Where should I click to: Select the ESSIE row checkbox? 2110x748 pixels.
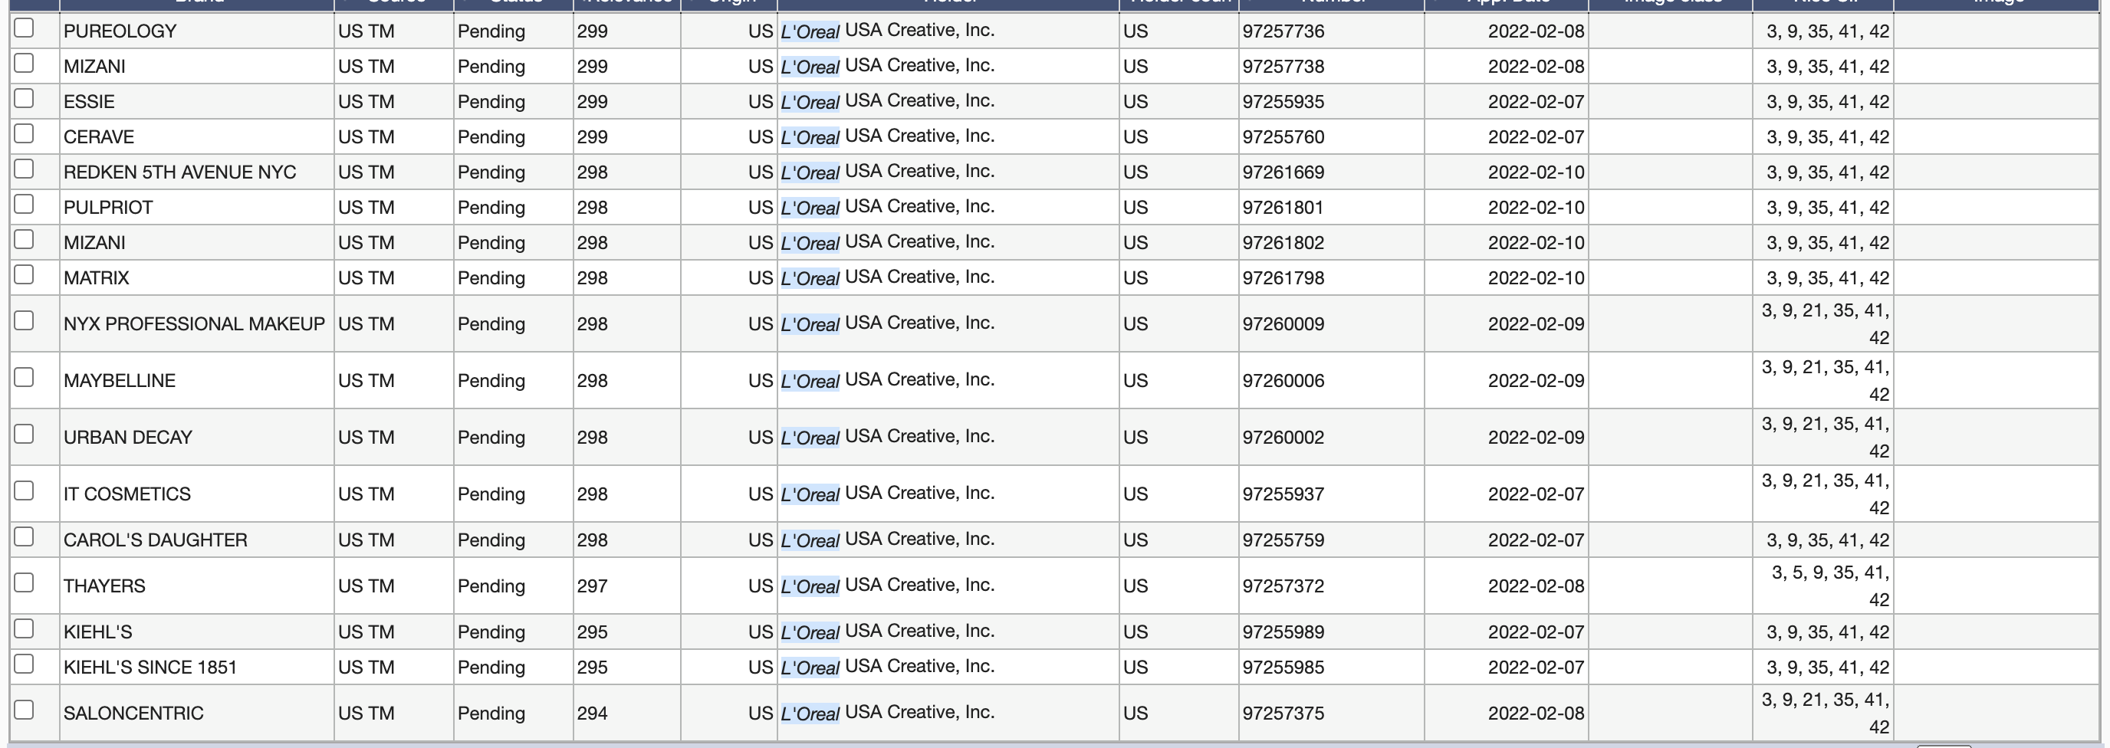click(25, 98)
